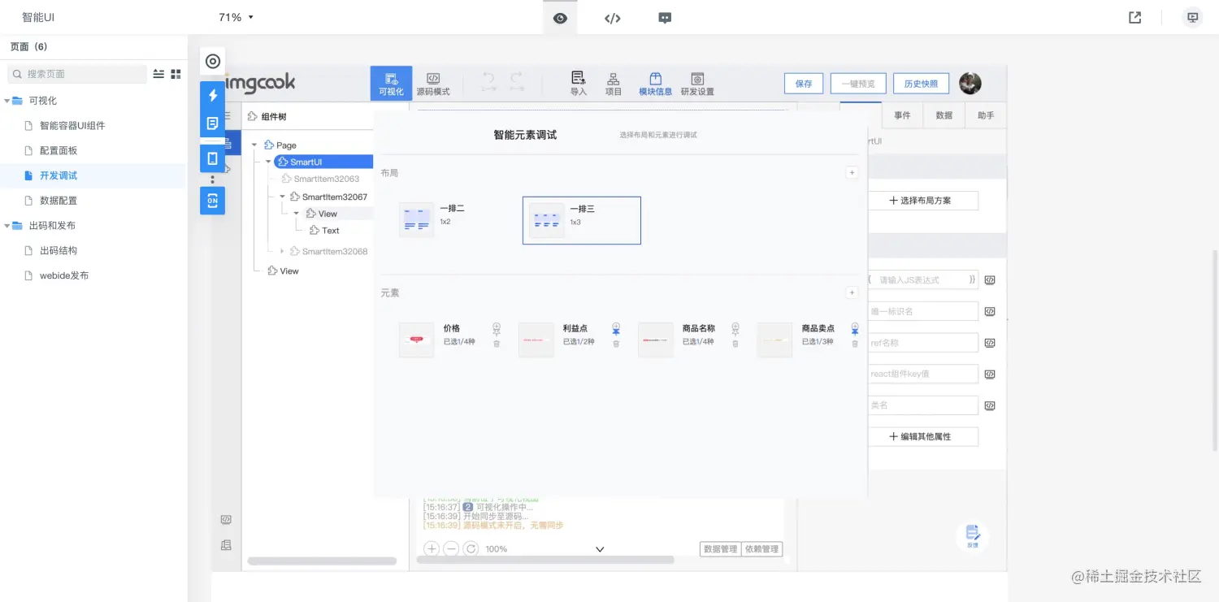Click the mobile preview icon in blue sidebar
The width and height of the screenshot is (1219, 602).
tap(212, 159)
